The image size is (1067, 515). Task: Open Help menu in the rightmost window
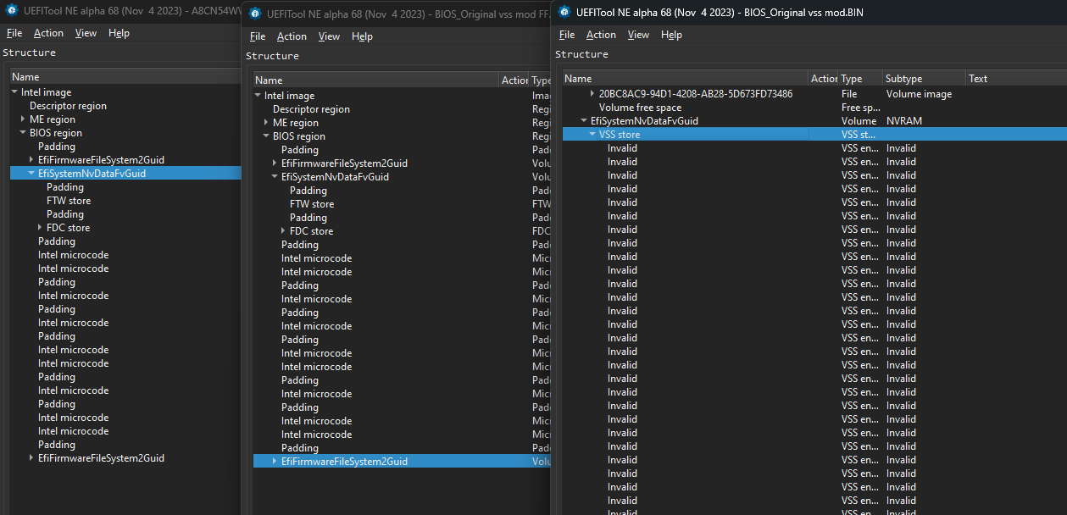point(671,35)
